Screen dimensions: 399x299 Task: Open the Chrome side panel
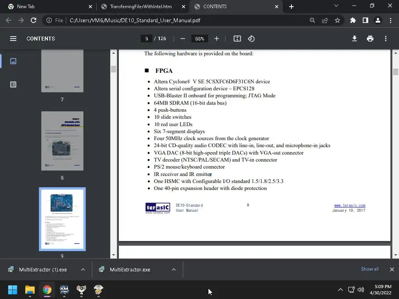(365, 20)
